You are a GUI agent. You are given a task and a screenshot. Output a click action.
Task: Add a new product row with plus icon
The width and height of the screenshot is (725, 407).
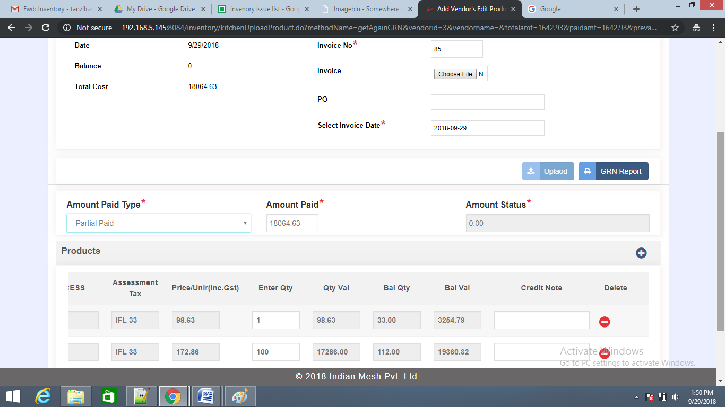click(641, 253)
